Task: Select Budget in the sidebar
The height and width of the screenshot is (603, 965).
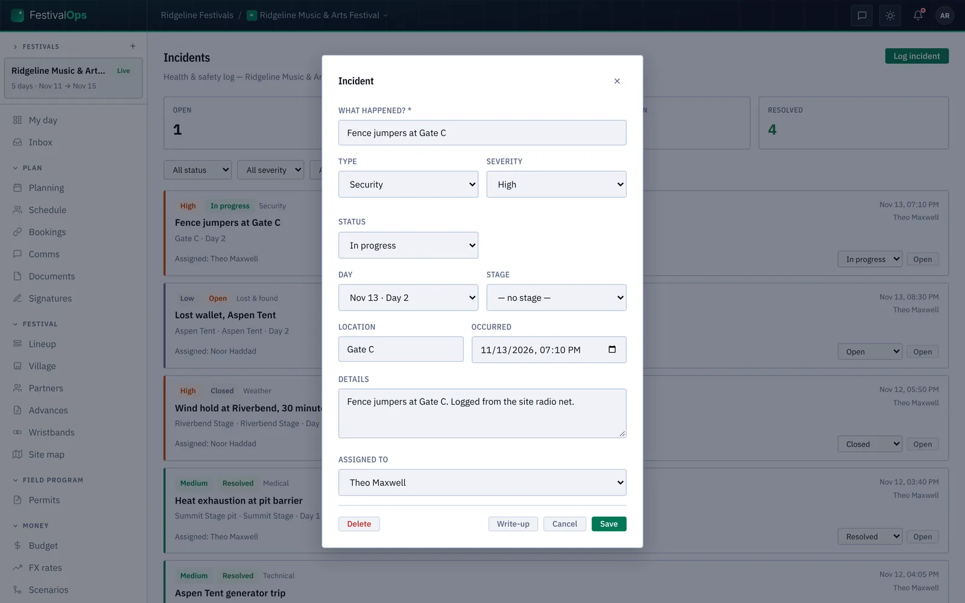Action: pyautogui.click(x=43, y=546)
